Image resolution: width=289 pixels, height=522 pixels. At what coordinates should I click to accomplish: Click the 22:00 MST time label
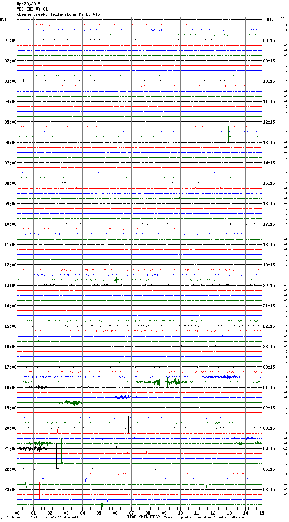tap(11, 469)
